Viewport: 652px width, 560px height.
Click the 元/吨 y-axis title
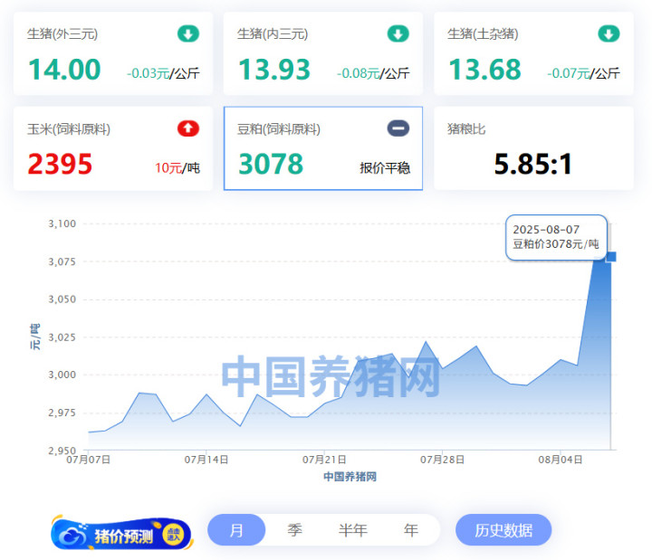tap(35, 337)
